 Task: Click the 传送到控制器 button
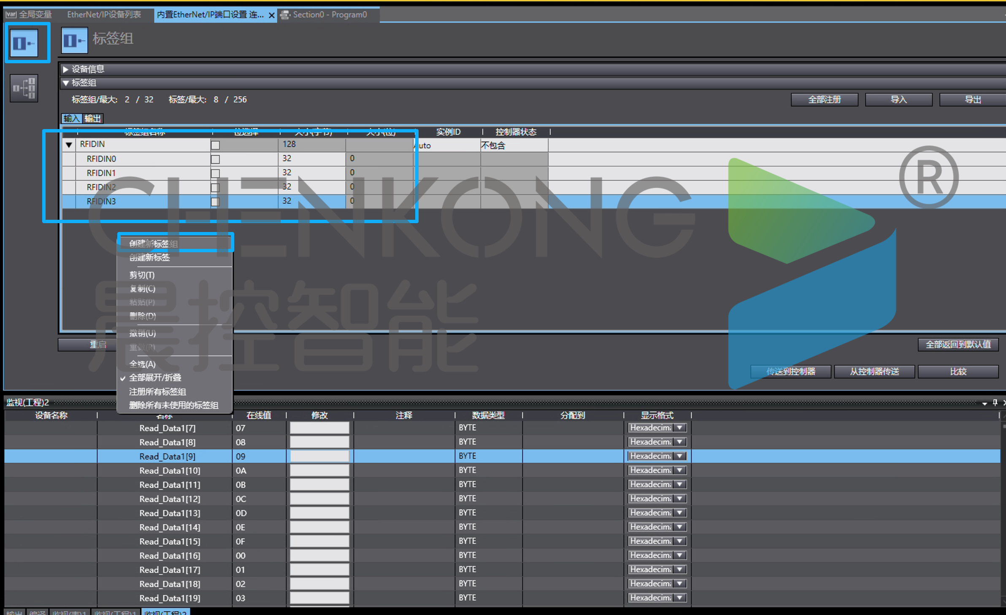pos(791,371)
